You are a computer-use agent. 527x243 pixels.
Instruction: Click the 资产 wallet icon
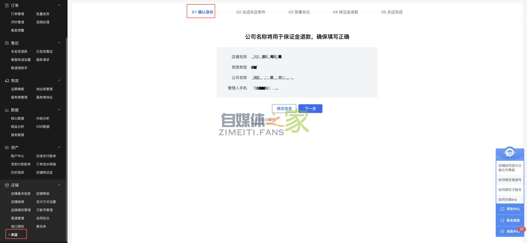[7, 148]
